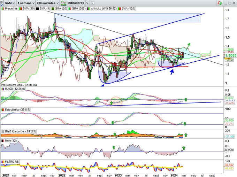The image size is (237, 177).
Task: Click the MACD (12 26 9) panel label
Action: tap(14, 89)
